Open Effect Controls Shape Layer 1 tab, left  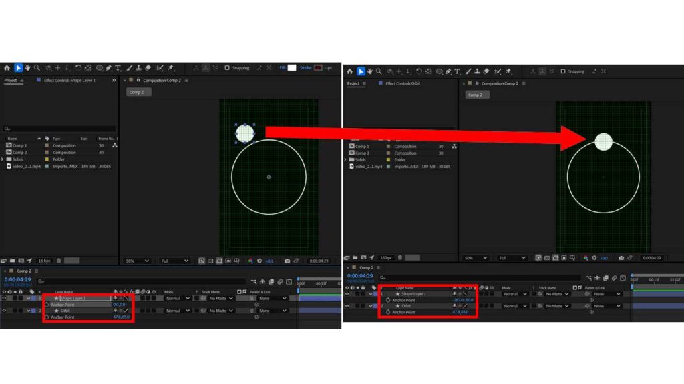coord(69,81)
